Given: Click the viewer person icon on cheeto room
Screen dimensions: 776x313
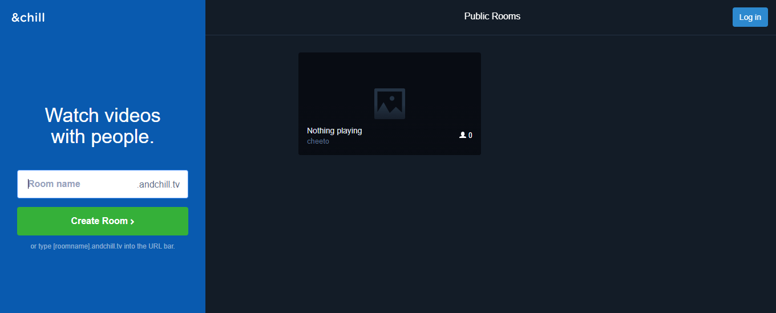Looking at the screenshot, I should click(463, 135).
